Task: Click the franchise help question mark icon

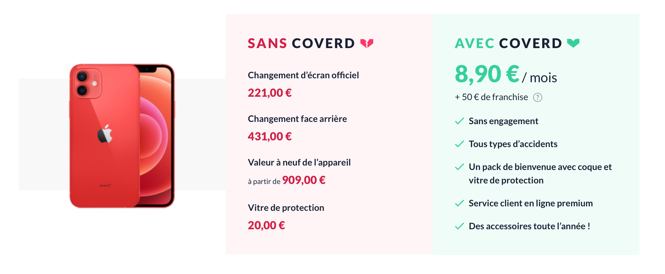Action: [537, 97]
